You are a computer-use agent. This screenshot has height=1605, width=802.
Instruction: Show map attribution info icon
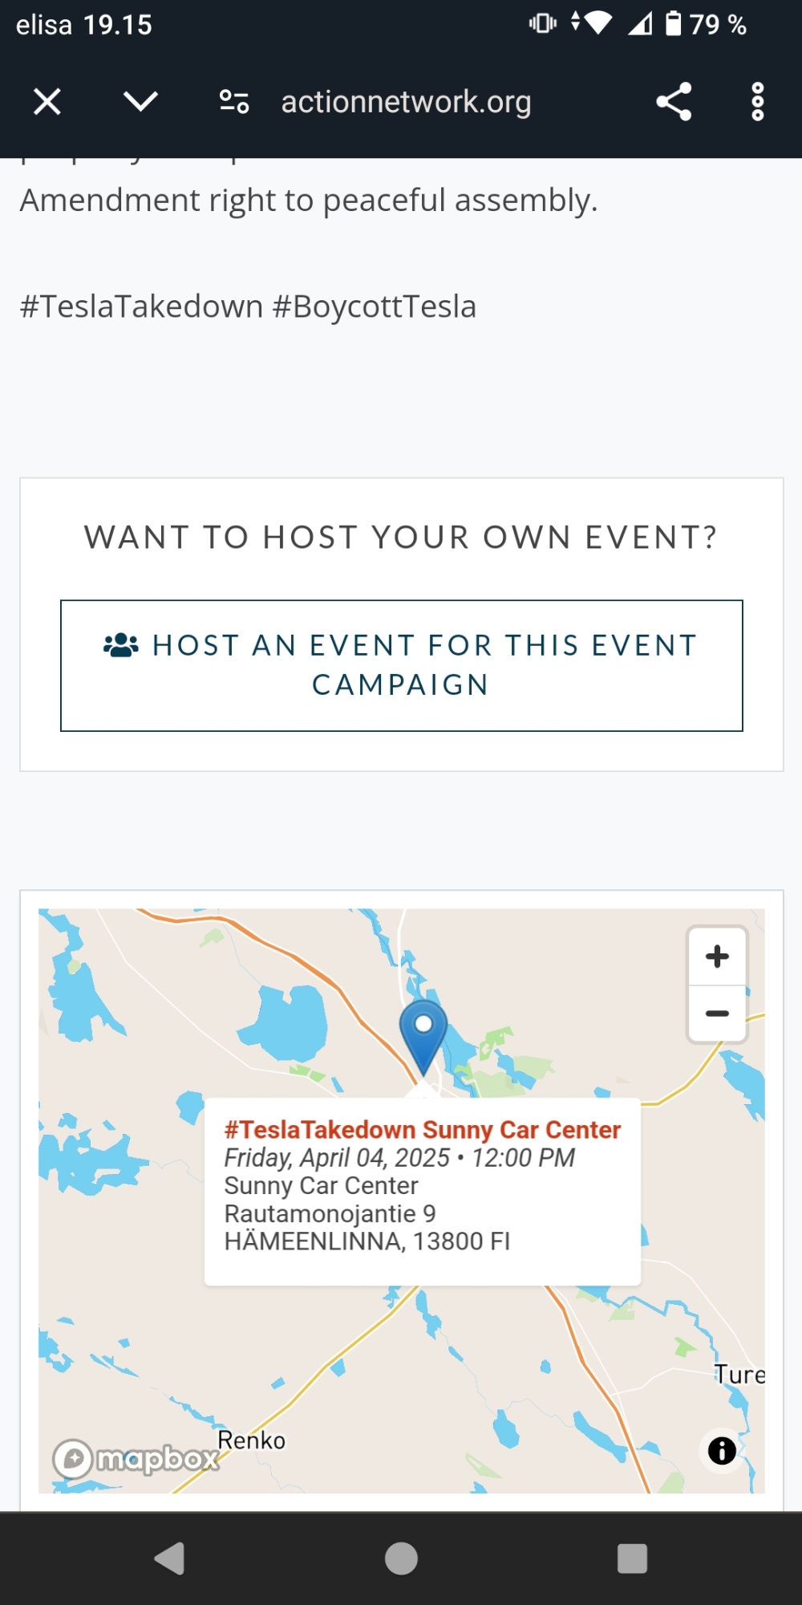pos(722,1450)
